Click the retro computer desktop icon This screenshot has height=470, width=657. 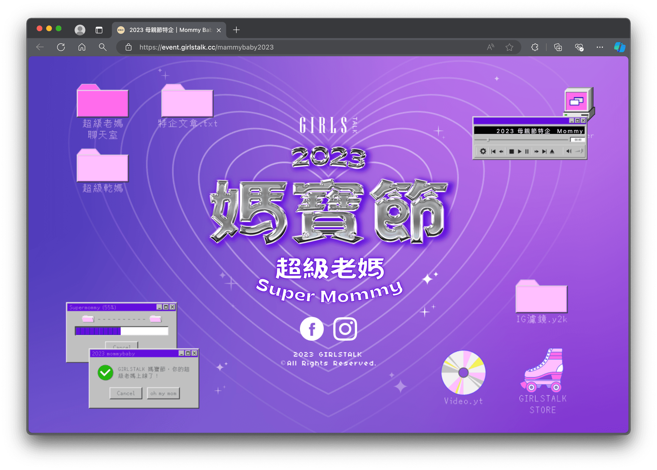coord(578,102)
